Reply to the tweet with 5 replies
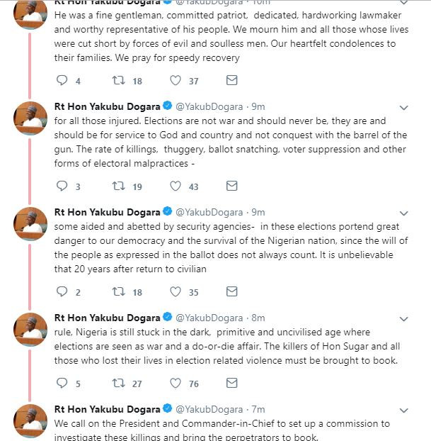 (x=62, y=384)
